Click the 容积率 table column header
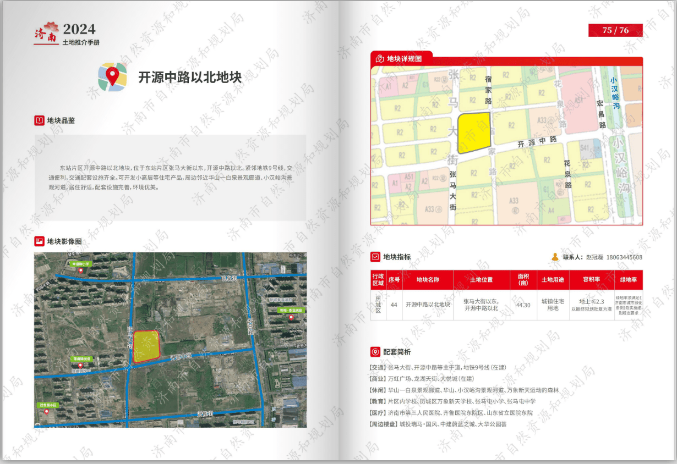Viewport: 677px width, 464px height. (591, 280)
